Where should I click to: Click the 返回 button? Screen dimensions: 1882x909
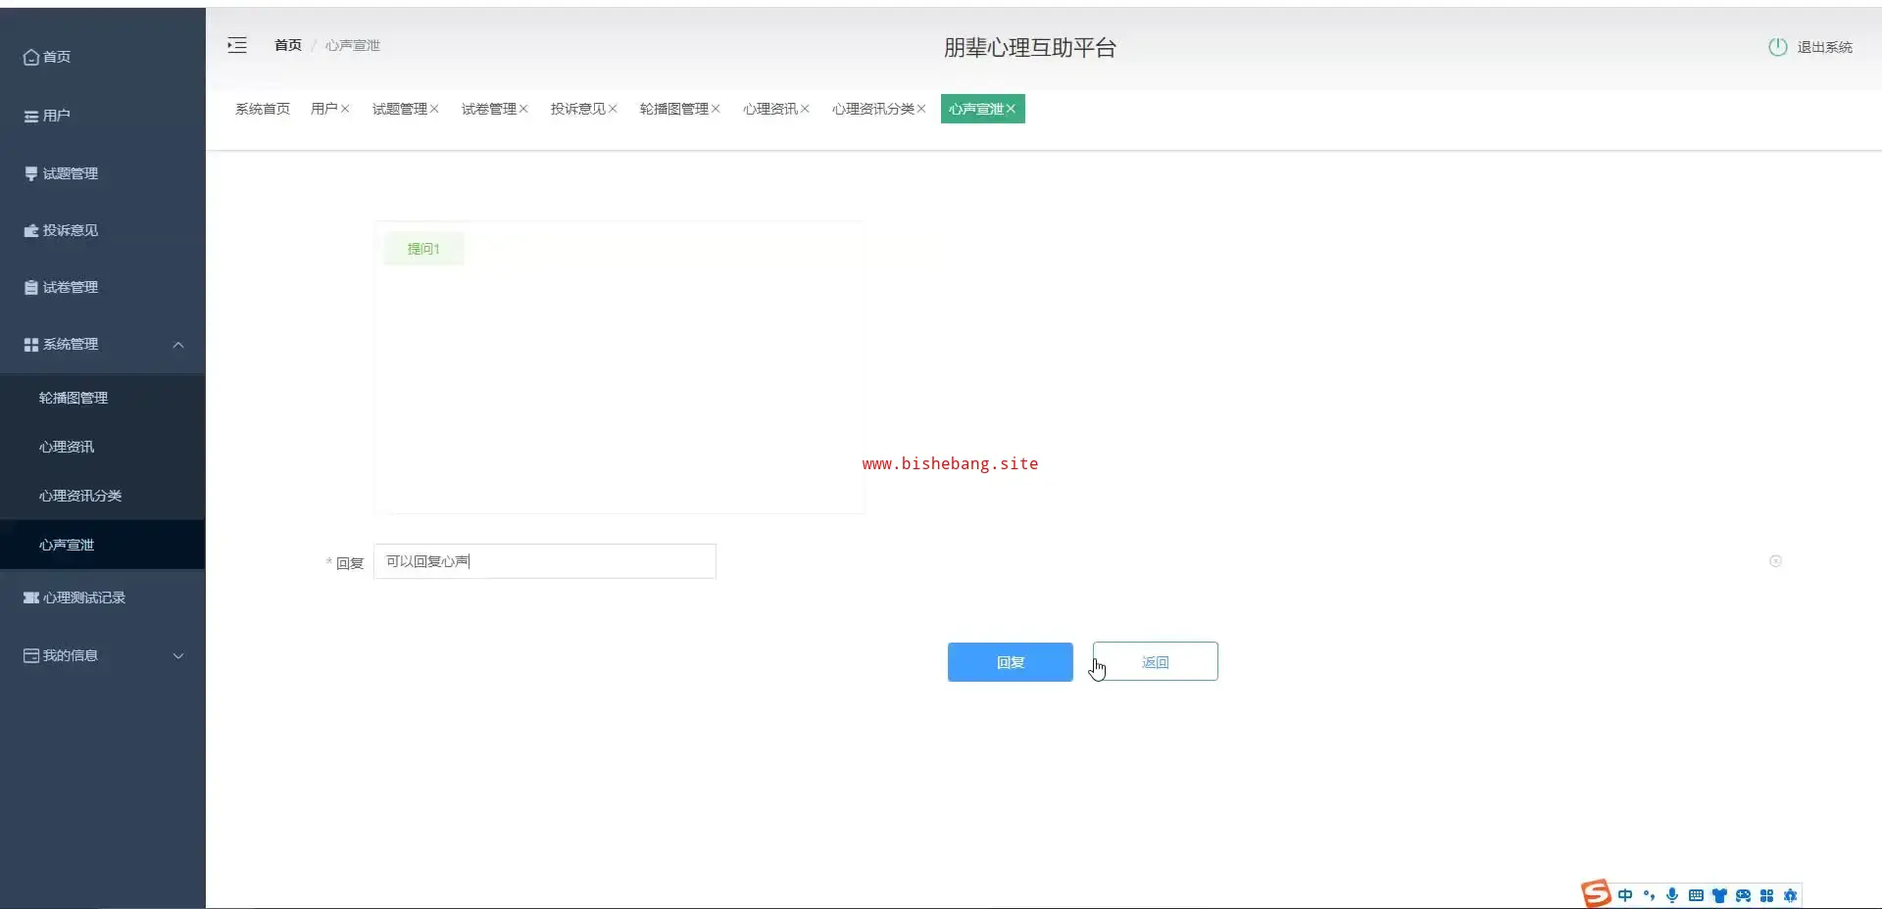pos(1155,662)
